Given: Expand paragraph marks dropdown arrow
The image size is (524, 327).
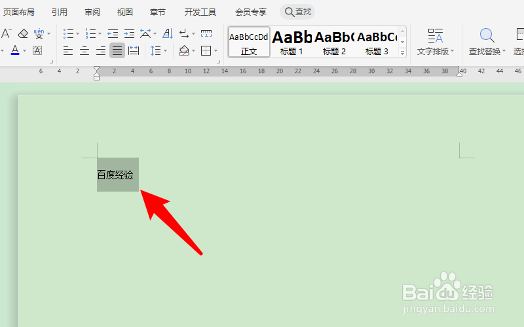Looking at the screenshot, I should 193,33.
